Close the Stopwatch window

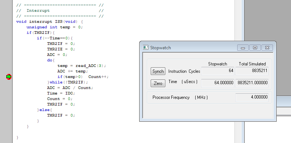[x=267, y=47]
